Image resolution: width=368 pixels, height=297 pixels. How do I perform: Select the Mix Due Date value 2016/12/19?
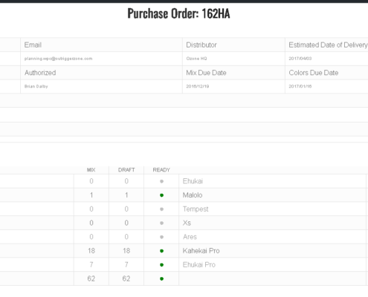[198, 86]
